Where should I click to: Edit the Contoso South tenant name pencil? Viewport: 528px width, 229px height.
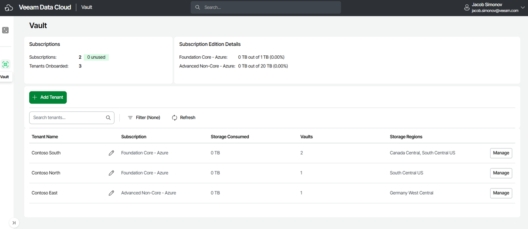point(112,153)
